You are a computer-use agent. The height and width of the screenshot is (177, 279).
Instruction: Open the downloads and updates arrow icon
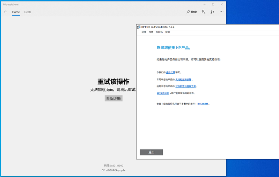click(x=212, y=12)
